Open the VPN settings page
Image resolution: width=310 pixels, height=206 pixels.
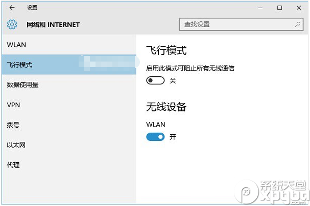[x=69, y=105]
